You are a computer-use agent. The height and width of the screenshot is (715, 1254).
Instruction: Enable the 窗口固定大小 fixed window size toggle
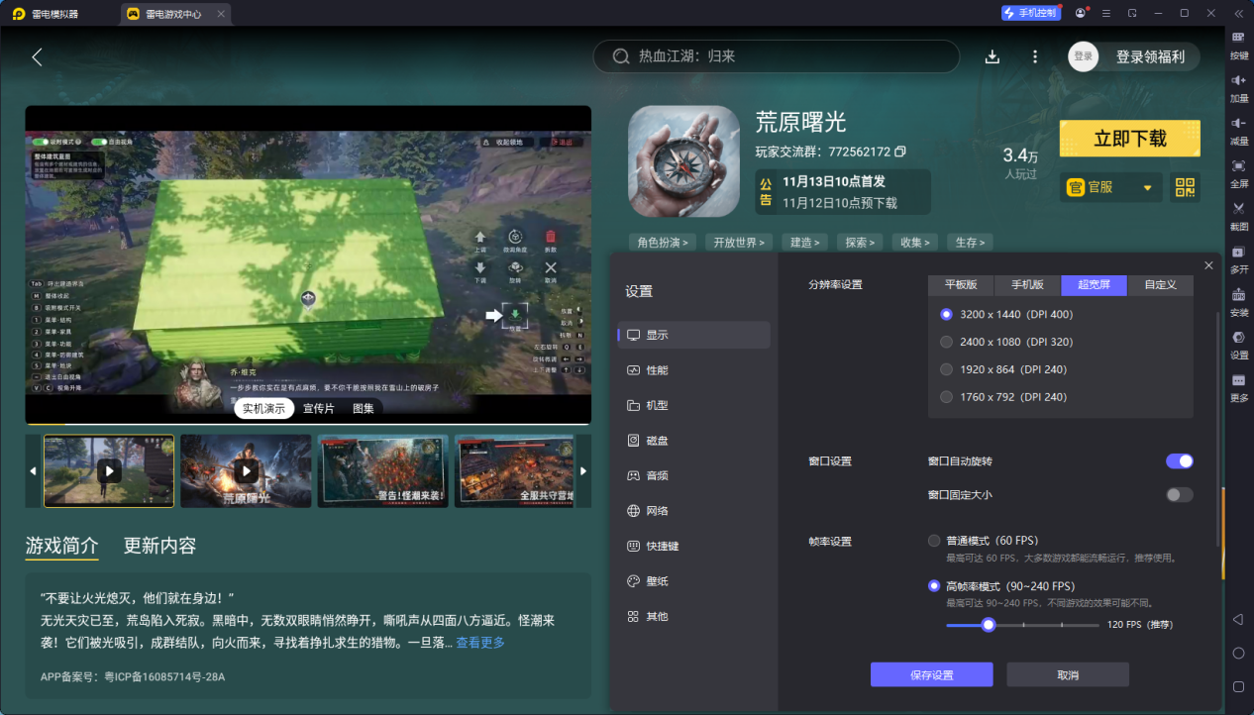point(1179,494)
